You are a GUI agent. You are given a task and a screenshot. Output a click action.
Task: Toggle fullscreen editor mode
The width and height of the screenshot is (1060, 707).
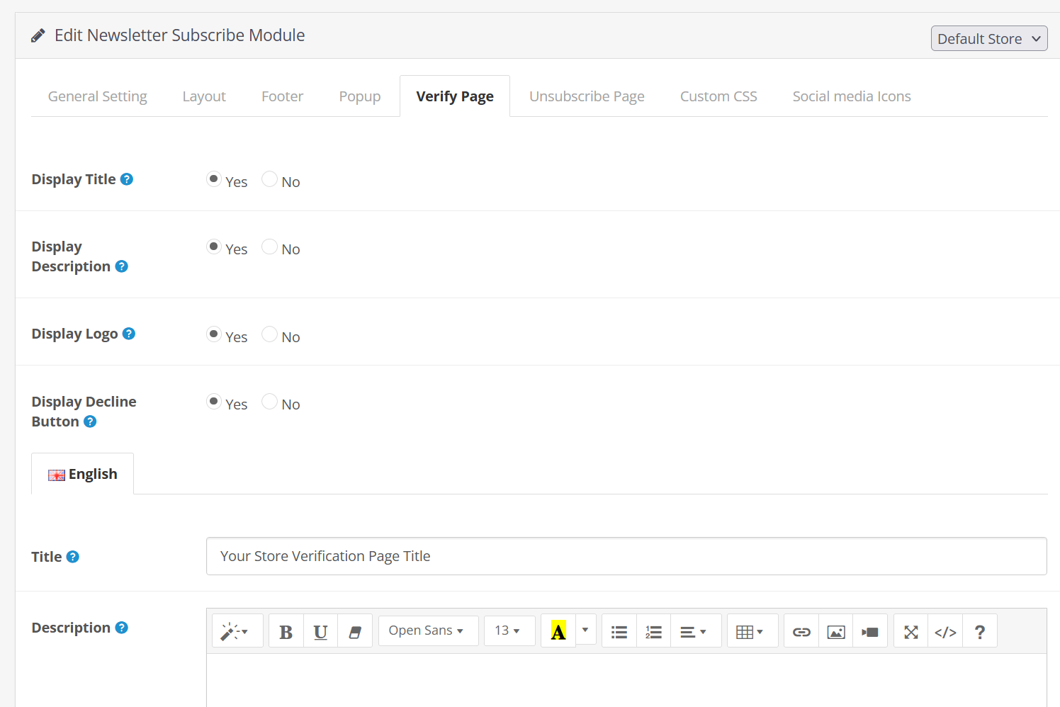coord(910,631)
